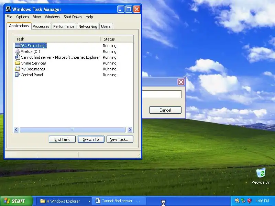
Task: Select the Control Panel task row
Action: click(x=73, y=75)
